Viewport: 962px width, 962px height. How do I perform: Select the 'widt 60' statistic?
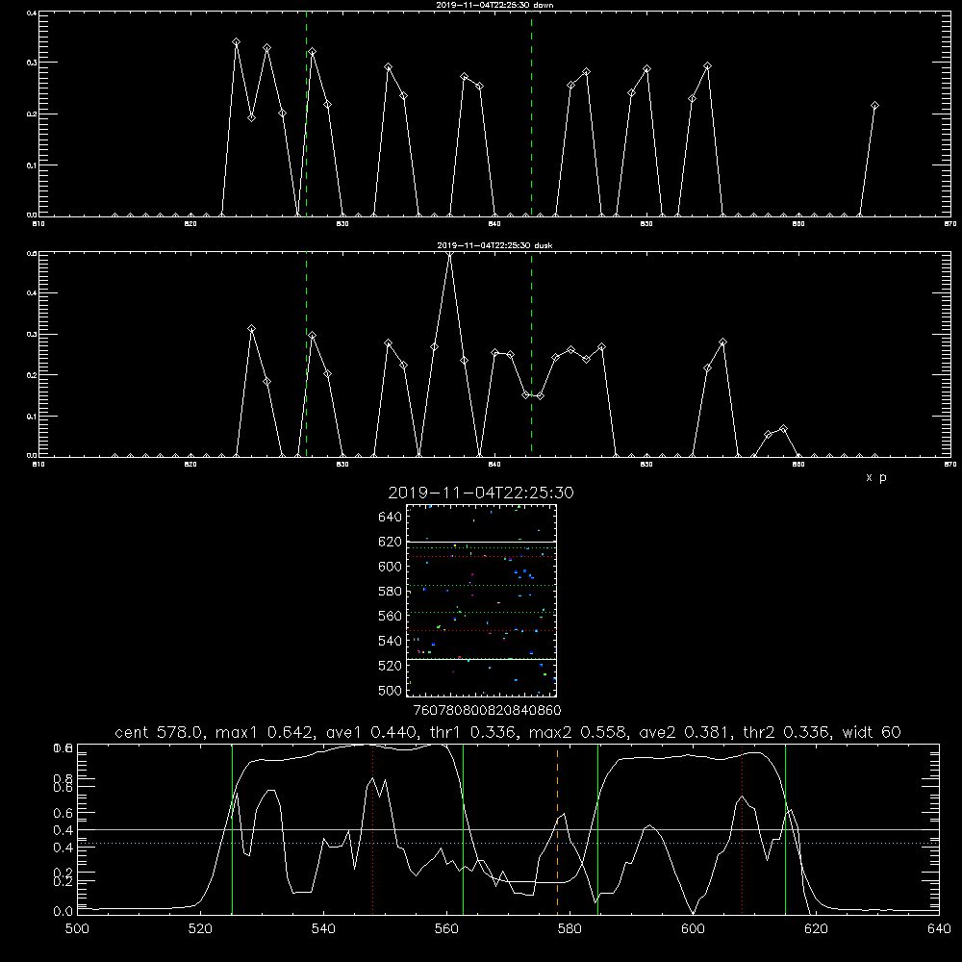[872, 732]
